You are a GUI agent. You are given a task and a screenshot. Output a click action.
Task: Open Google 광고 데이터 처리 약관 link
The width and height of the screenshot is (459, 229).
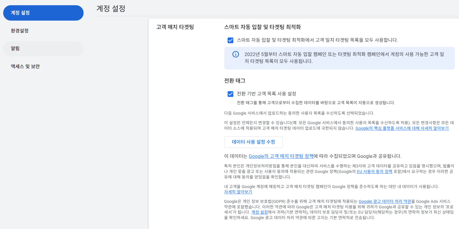pyautogui.click(x=385, y=201)
